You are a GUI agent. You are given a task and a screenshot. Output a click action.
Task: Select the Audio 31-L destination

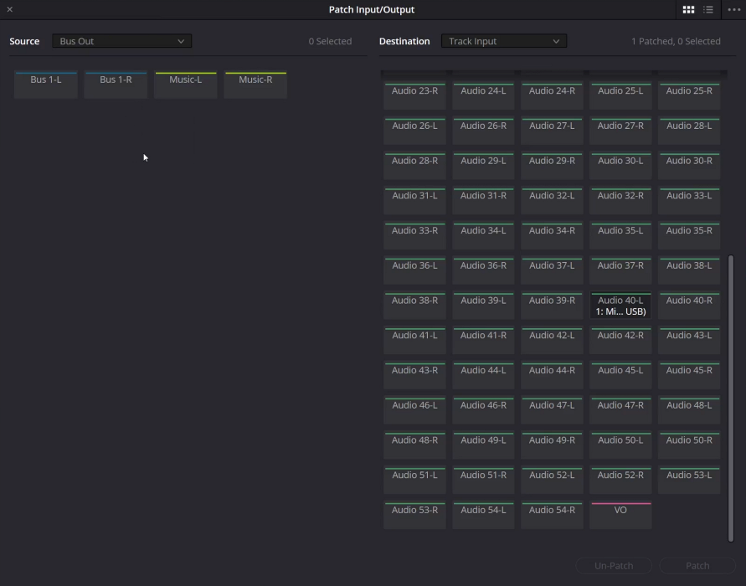click(415, 201)
